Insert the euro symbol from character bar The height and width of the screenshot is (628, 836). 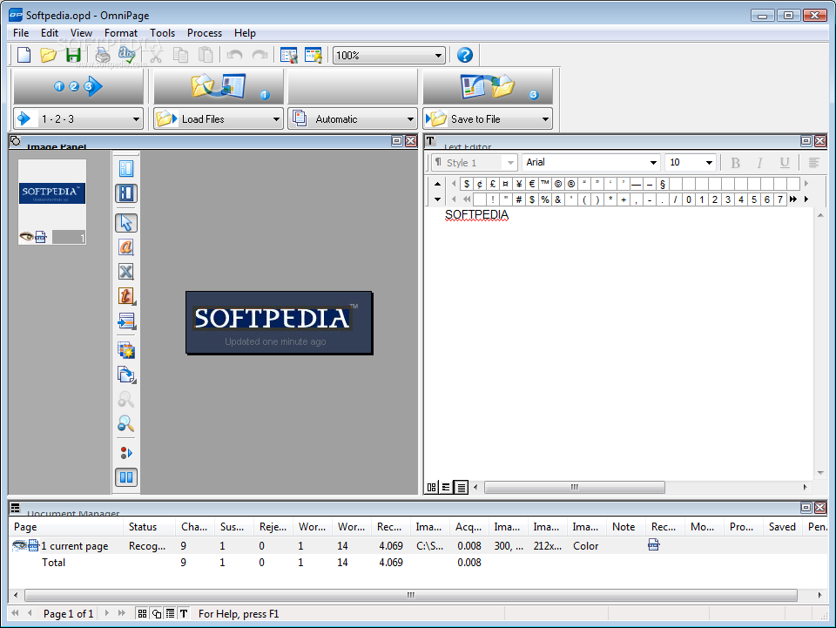click(531, 184)
